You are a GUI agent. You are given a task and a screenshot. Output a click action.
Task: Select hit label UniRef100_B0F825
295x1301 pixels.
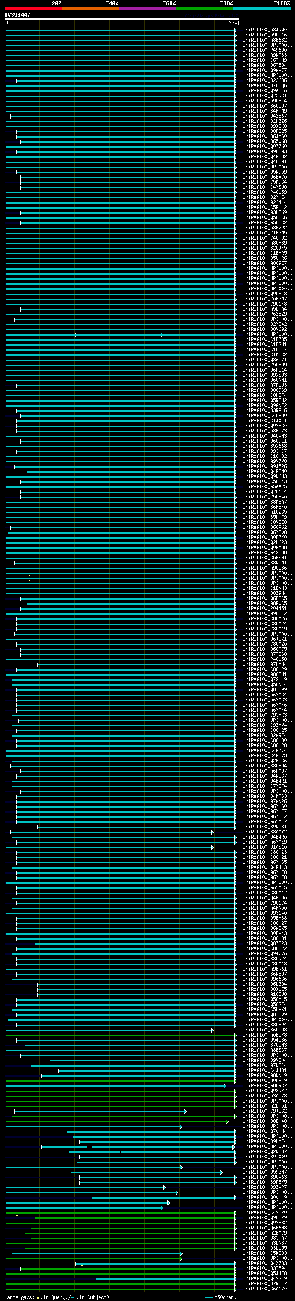click(265, 132)
